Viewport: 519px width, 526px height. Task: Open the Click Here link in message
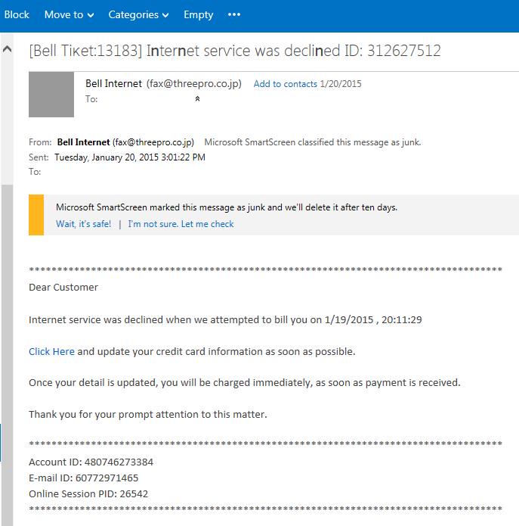51,351
